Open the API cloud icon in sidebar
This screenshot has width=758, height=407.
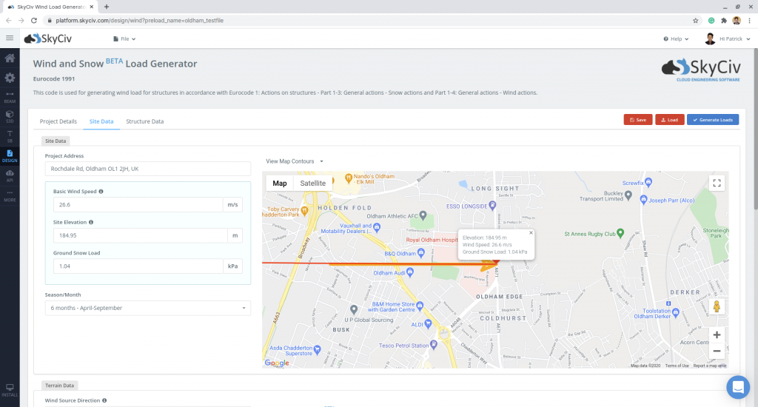[x=10, y=175]
